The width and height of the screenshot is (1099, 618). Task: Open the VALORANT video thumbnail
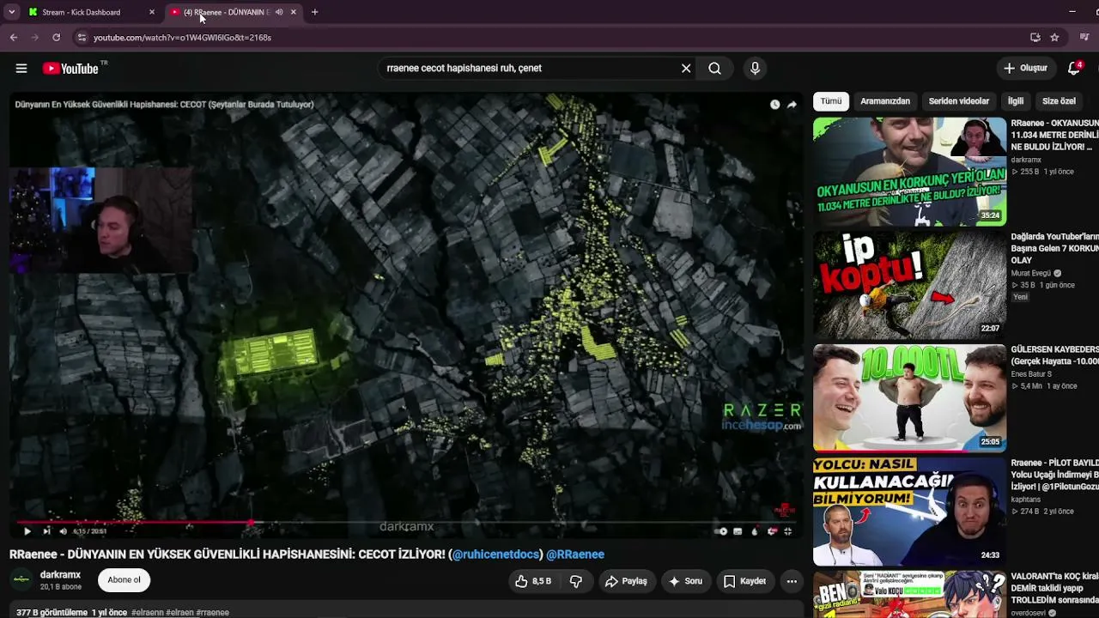coord(909,594)
